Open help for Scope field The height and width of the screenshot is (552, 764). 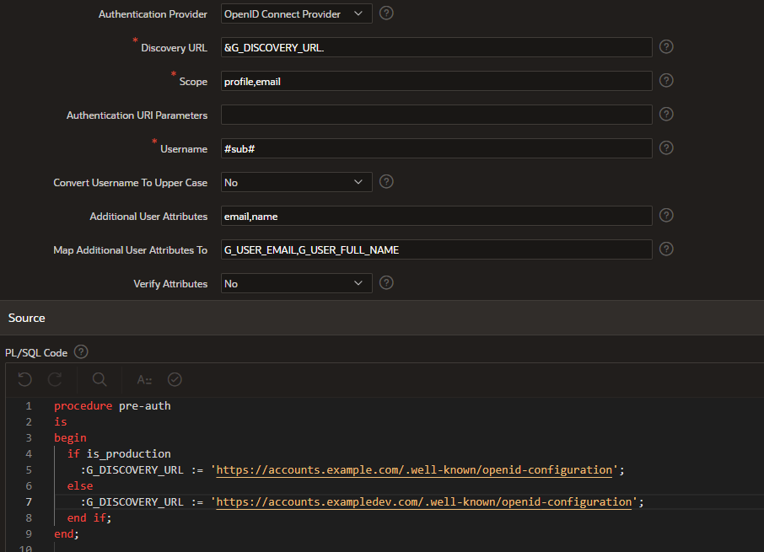(665, 81)
